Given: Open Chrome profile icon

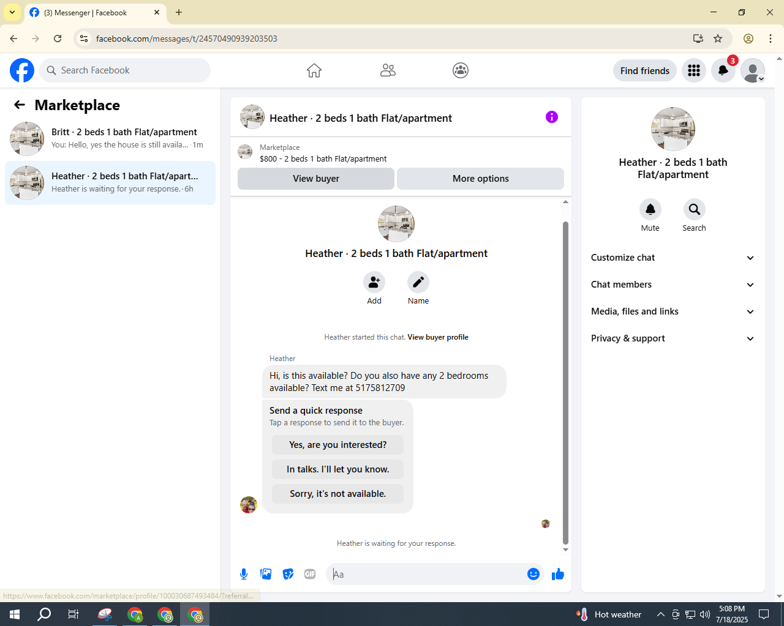Looking at the screenshot, I should pyautogui.click(x=748, y=39).
